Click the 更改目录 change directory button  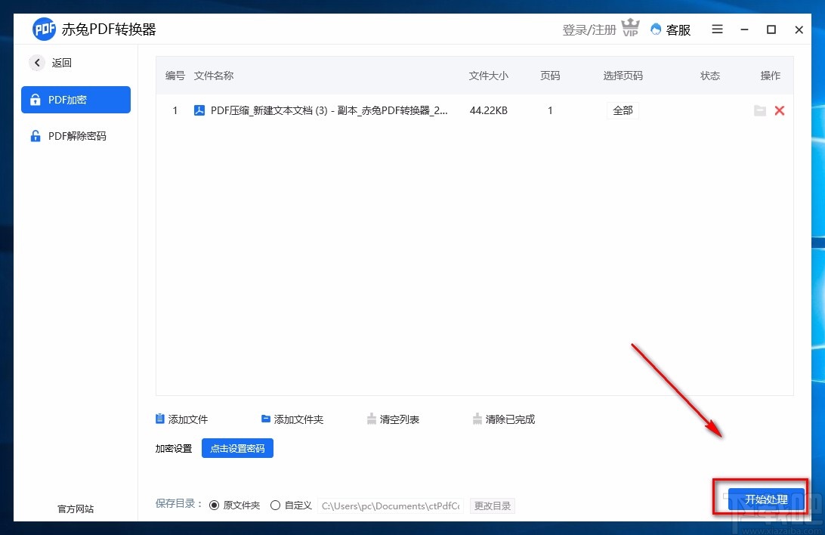tap(493, 506)
